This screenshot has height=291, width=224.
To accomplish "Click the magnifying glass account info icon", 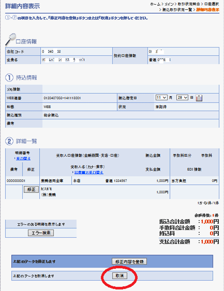I will [x=11, y=40].
